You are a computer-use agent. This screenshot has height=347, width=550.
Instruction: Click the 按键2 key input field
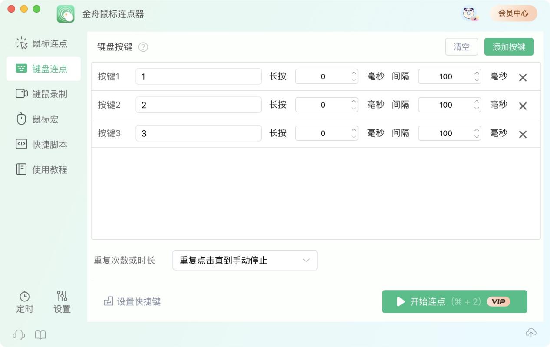click(198, 105)
